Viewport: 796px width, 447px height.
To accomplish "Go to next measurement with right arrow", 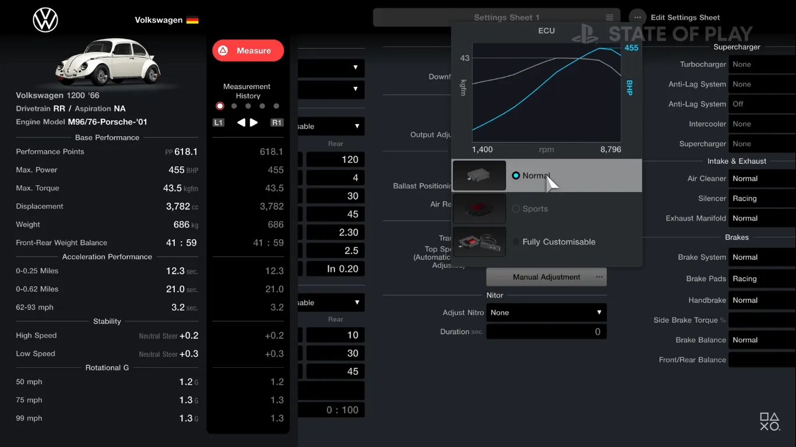I will pos(254,123).
